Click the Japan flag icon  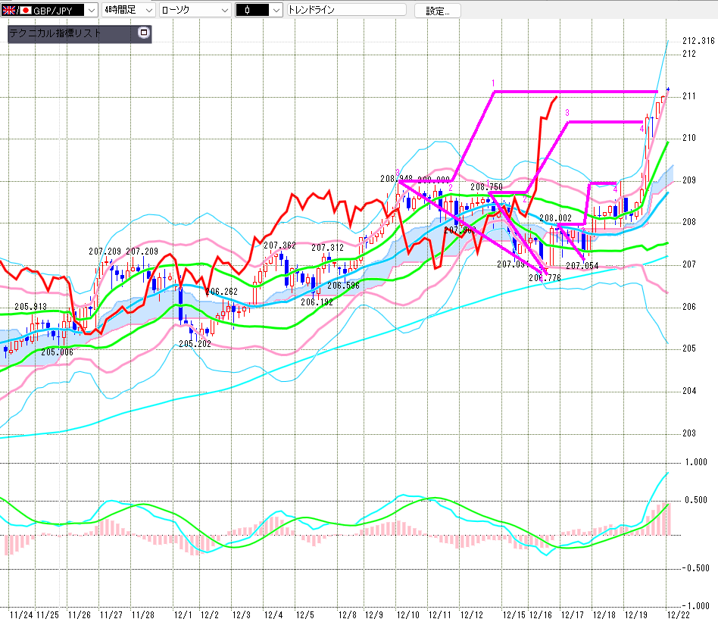point(25,10)
